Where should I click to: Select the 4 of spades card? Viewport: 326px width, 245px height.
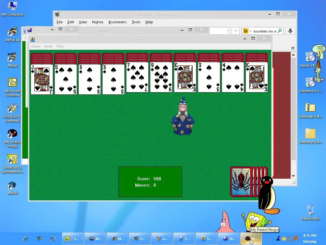(x=233, y=77)
